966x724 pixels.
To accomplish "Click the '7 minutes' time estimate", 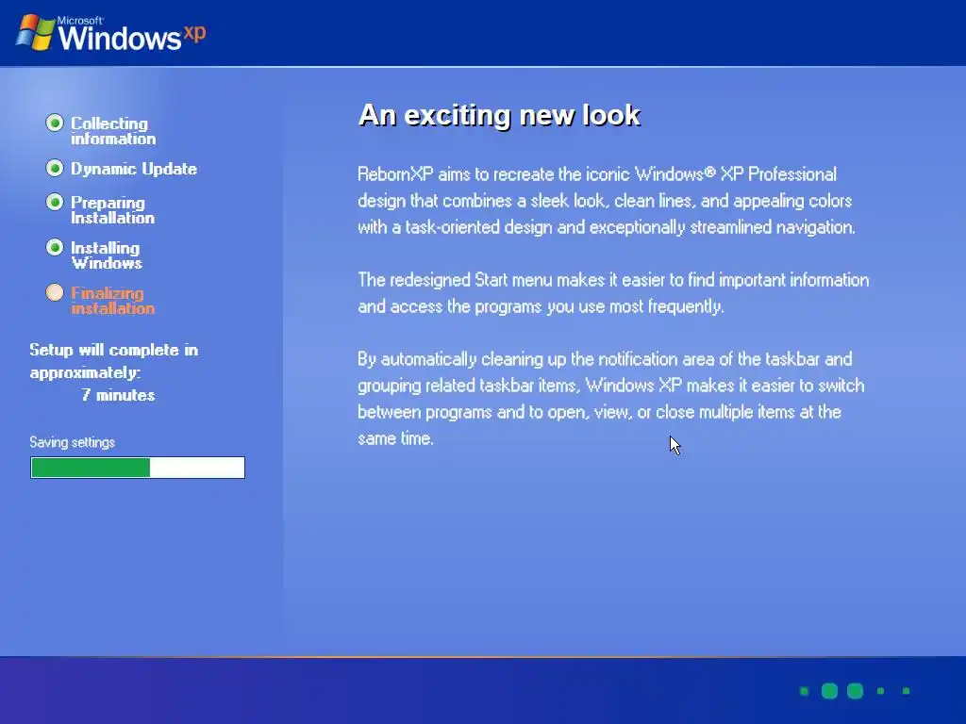I will [118, 395].
